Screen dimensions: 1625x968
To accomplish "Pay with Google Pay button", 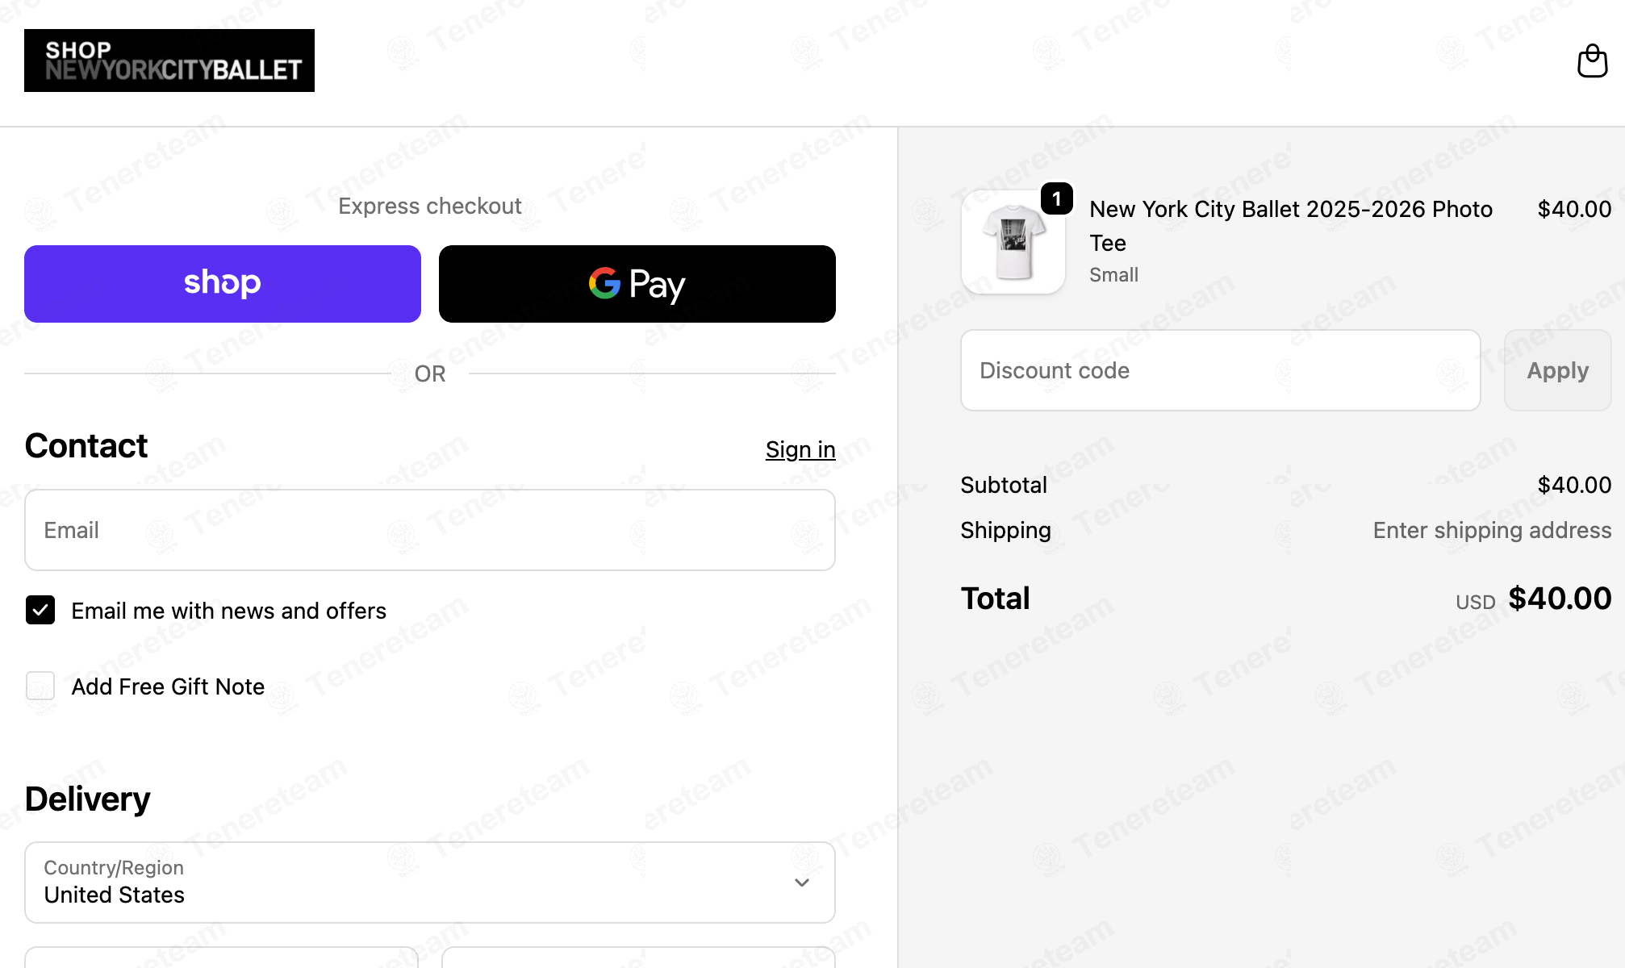I will (637, 284).
